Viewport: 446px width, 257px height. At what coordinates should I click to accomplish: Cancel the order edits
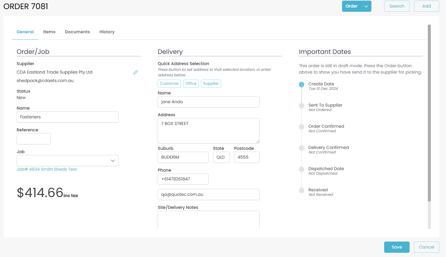426,247
